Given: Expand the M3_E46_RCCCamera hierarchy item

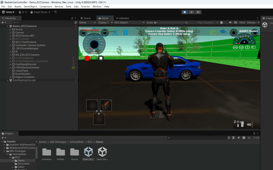Looking at the screenshot, I should [11, 55].
